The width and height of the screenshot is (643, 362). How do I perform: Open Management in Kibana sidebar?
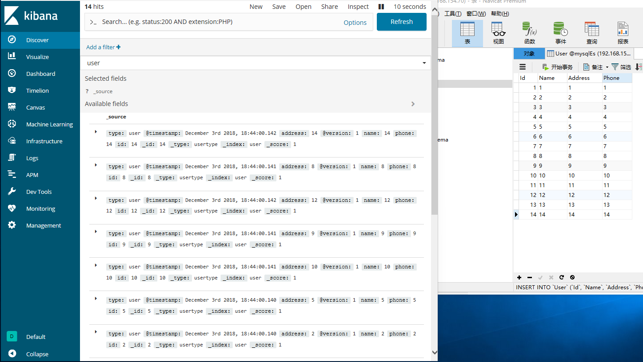coord(40,225)
